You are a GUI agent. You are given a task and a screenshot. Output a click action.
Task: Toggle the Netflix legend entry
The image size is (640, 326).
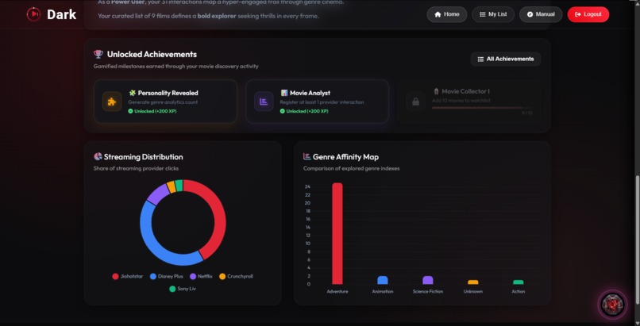click(x=201, y=276)
